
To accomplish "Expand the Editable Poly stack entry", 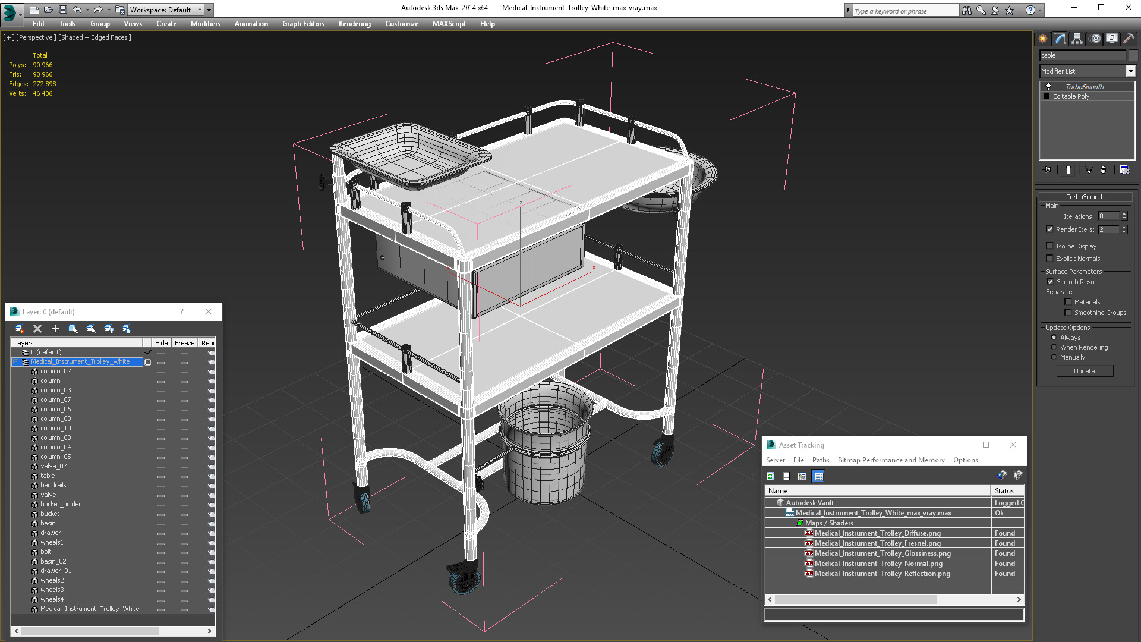I will [x=1047, y=96].
